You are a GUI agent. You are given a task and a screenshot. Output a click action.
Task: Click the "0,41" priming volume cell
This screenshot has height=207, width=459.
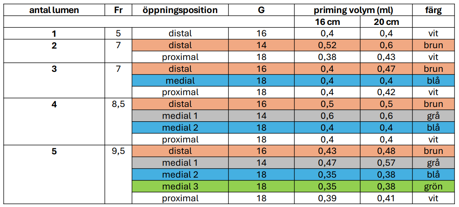click(x=386, y=198)
